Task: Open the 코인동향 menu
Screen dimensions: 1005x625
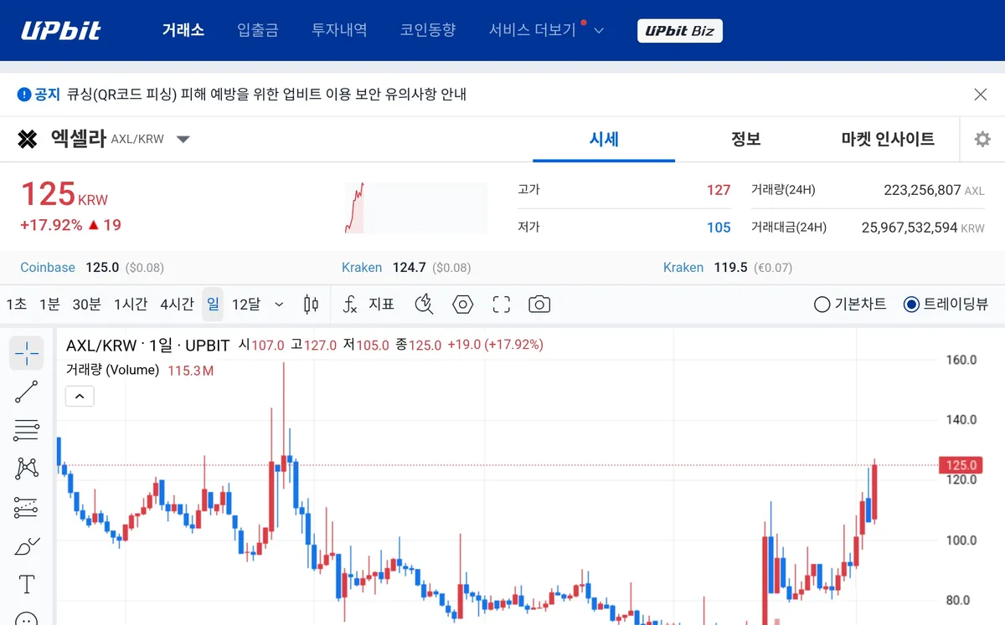Action: coord(428,30)
